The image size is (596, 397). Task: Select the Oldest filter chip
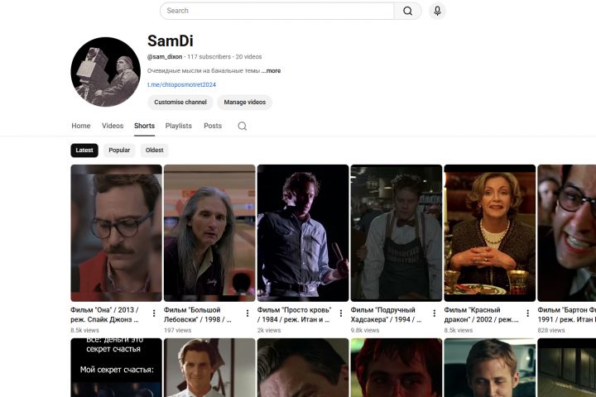(x=154, y=150)
